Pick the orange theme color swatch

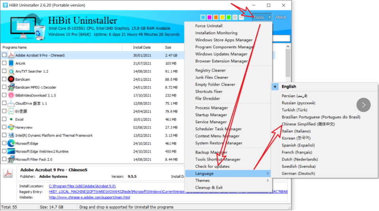(216, 17)
